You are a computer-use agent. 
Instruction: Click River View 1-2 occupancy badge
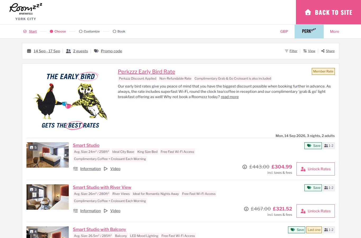point(329,188)
